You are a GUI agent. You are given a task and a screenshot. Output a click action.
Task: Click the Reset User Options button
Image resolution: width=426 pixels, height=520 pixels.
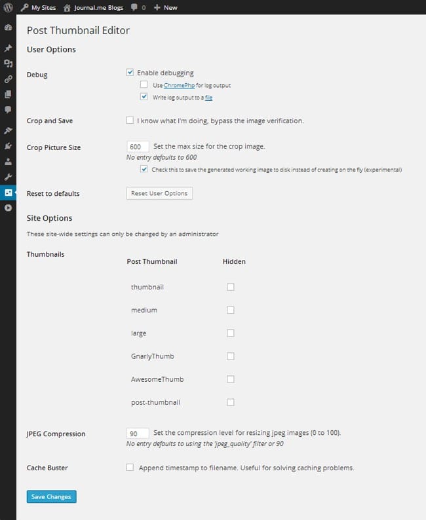pyautogui.click(x=159, y=193)
